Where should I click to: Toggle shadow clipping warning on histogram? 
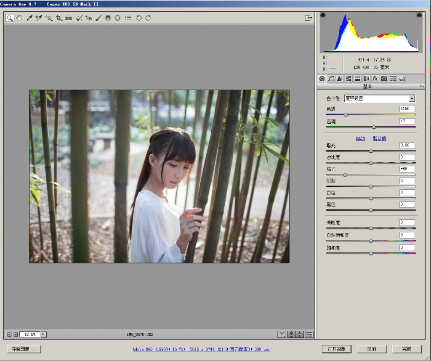pyautogui.click(x=323, y=15)
